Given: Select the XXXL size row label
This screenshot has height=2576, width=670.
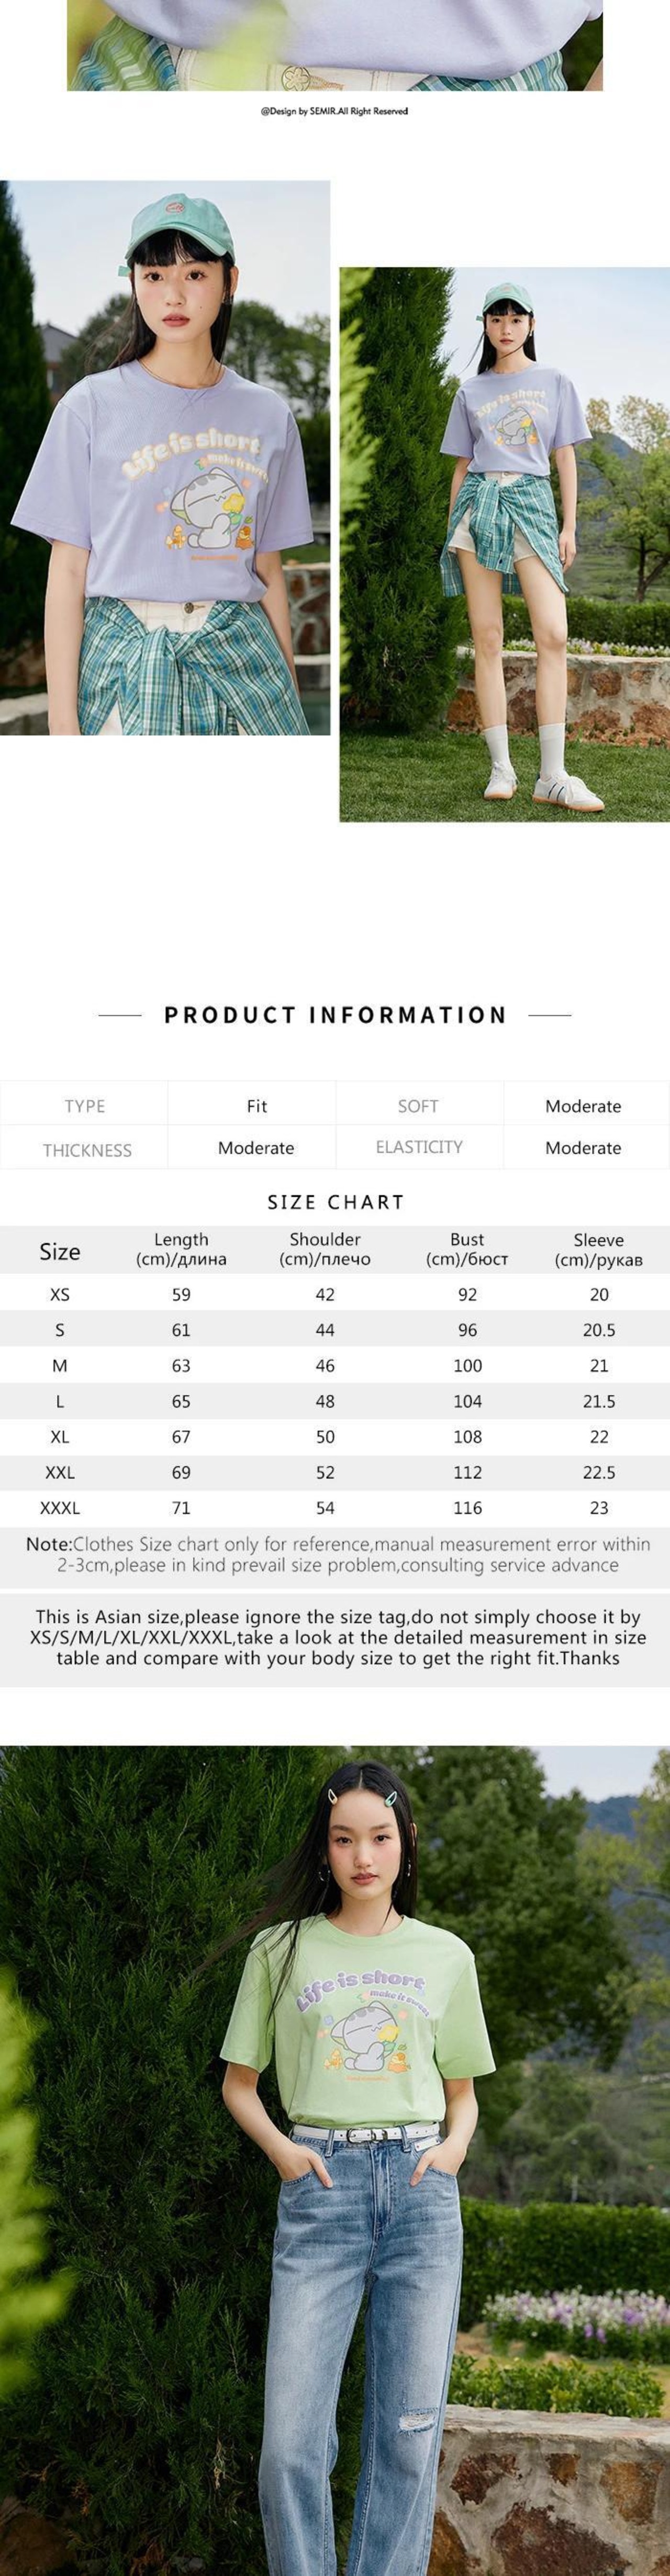Looking at the screenshot, I should tap(60, 1507).
